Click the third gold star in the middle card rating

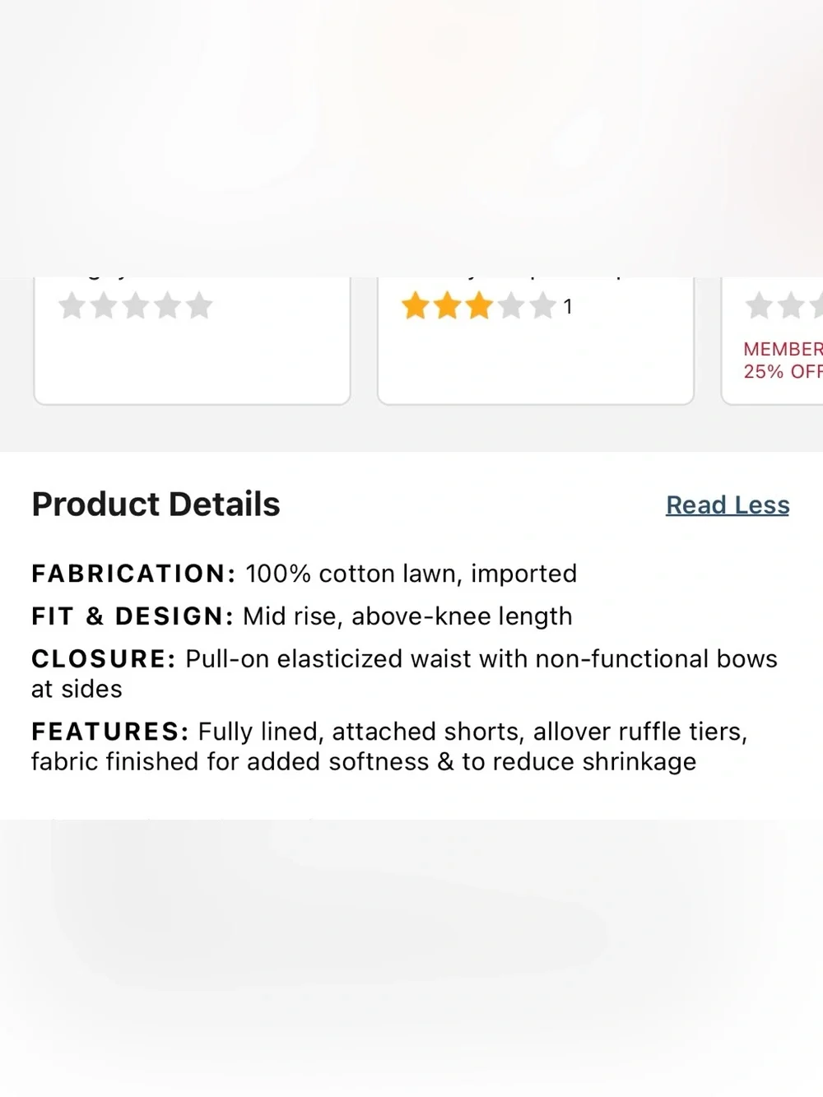pos(478,307)
